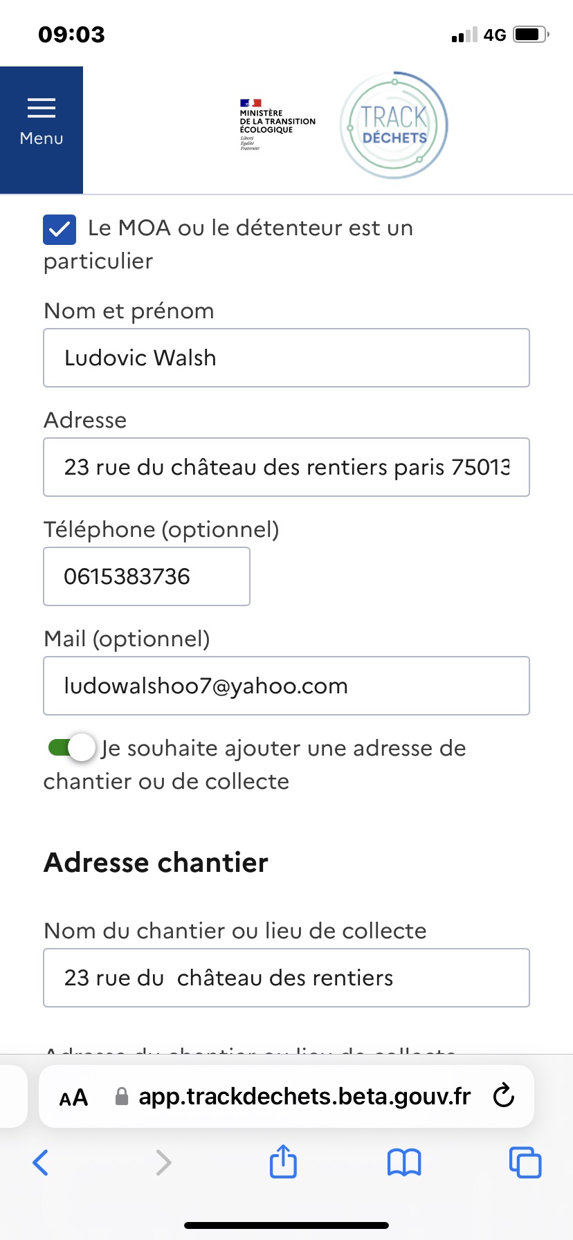Click the Nom du chantier field
This screenshot has height=1240, width=573.
pyautogui.click(x=286, y=978)
